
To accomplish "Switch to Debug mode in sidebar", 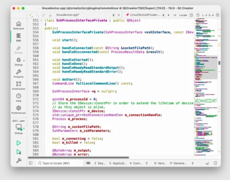I will 19,62.
